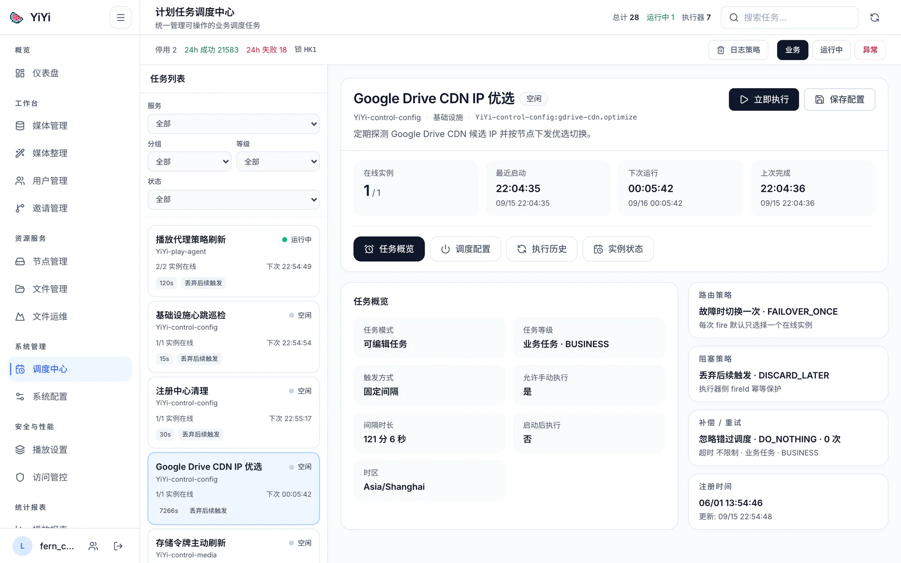Screen dimensions: 901x563
Task: Open the logout icon at bottom left
Action: [x=118, y=546]
